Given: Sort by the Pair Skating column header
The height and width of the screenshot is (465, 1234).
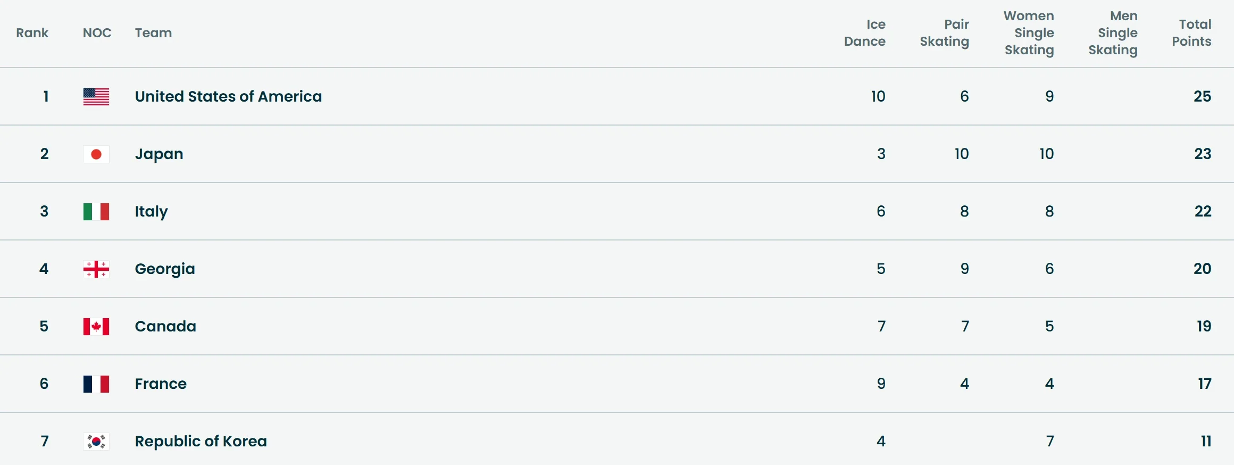Looking at the screenshot, I should pos(945,33).
